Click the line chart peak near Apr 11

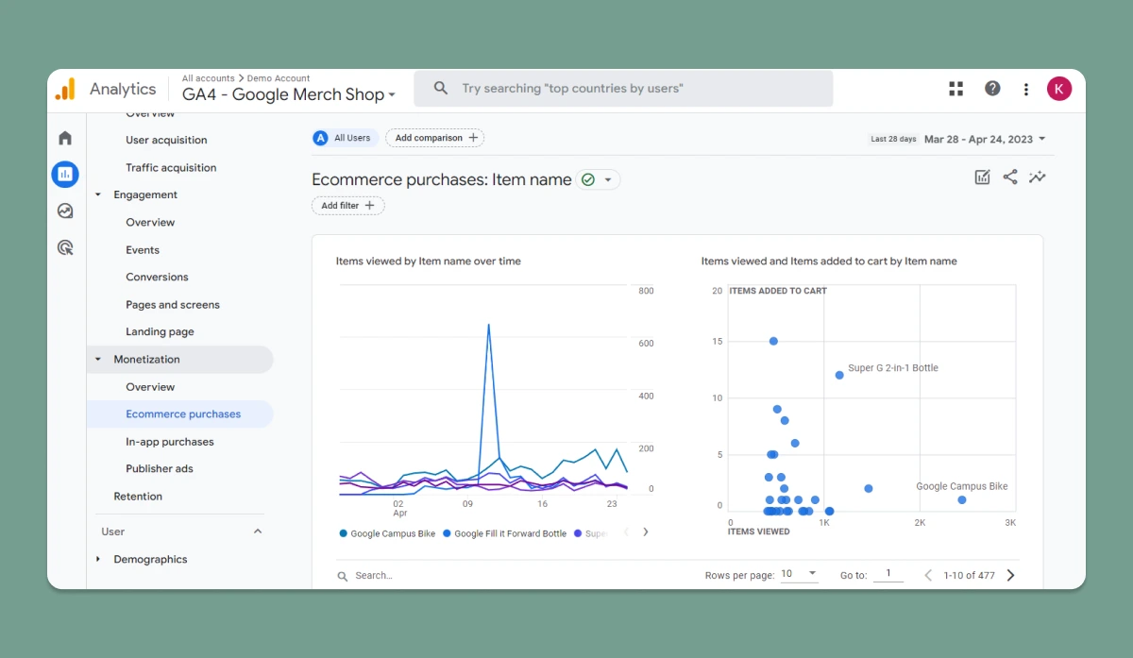point(489,326)
